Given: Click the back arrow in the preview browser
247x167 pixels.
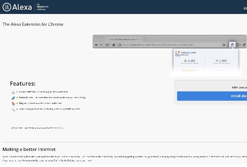Looking at the screenshot, I should coord(96,45).
